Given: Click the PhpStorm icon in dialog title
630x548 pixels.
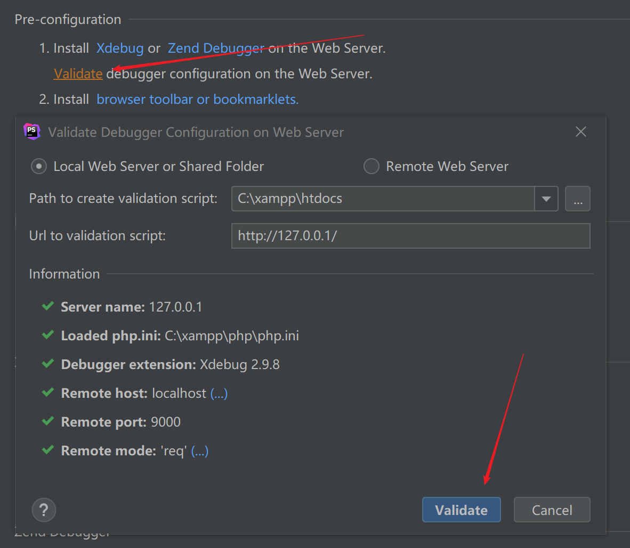Looking at the screenshot, I should (x=32, y=132).
